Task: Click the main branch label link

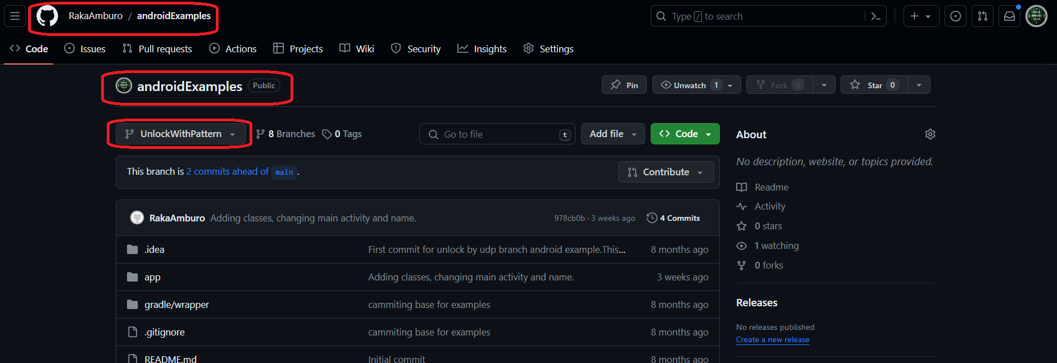Action: click(284, 172)
